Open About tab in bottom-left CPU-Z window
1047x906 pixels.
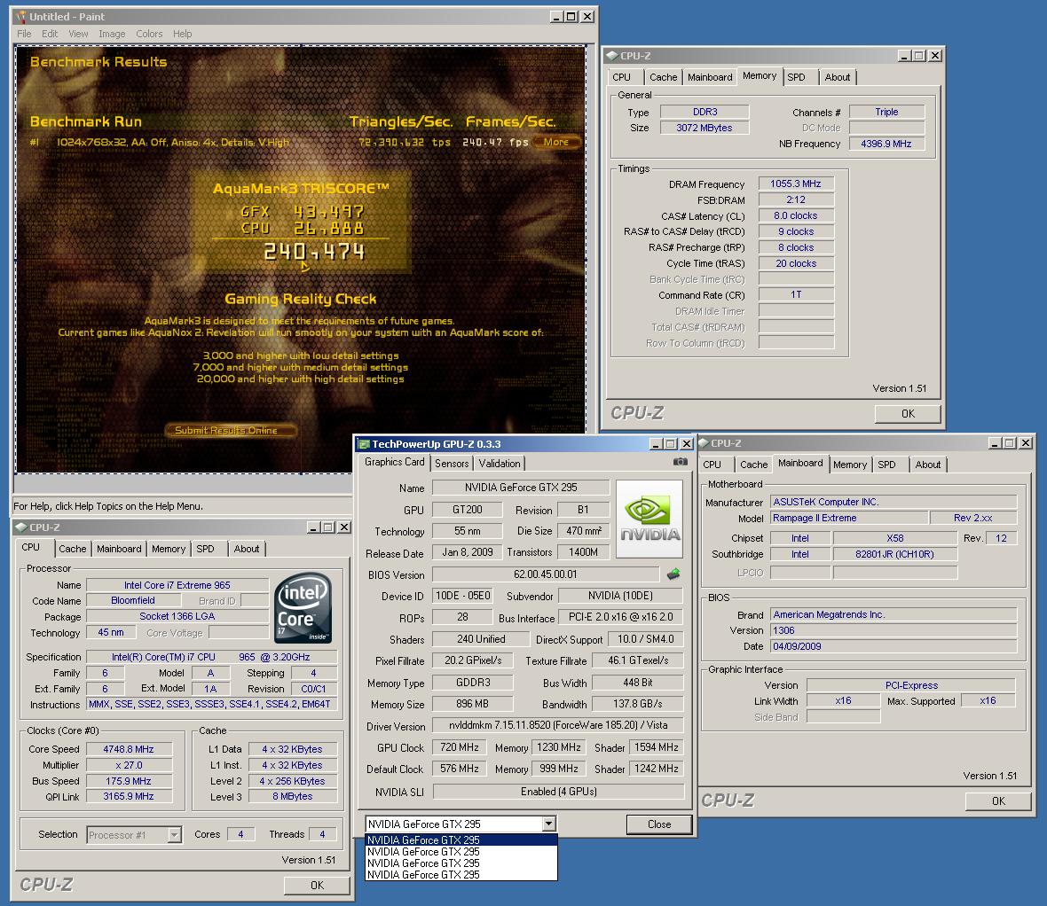click(247, 549)
